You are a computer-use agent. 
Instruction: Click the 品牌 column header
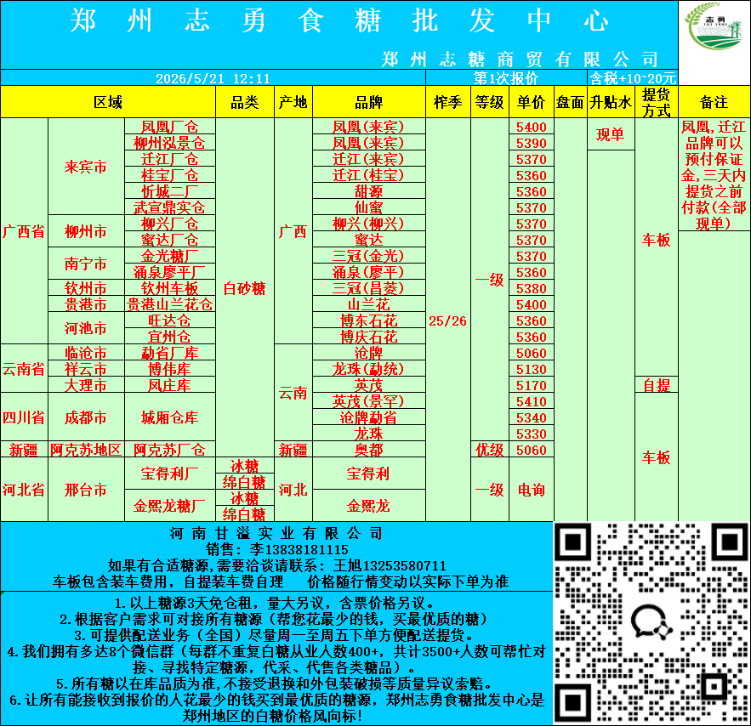point(369,102)
